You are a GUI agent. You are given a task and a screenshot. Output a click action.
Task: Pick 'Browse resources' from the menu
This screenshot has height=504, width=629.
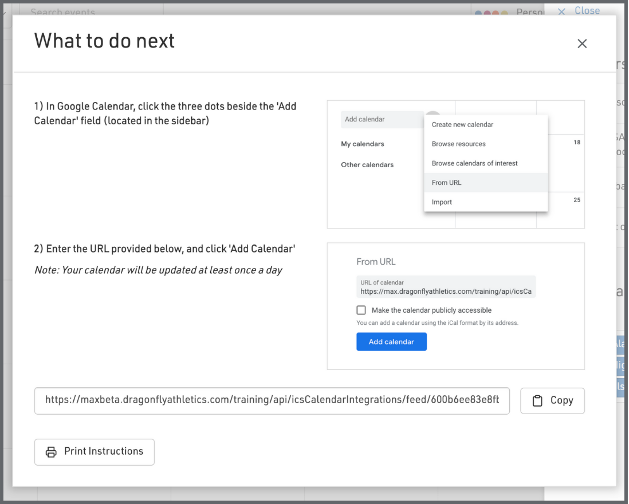[x=459, y=144]
